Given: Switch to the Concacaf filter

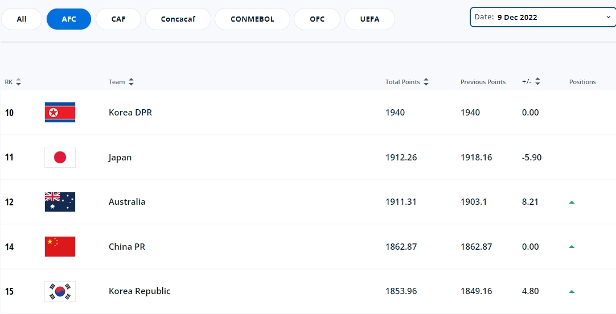Looking at the screenshot, I should tap(178, 19).
